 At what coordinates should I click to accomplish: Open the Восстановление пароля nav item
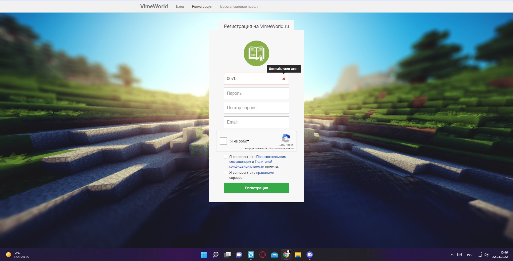click(239, 6)
